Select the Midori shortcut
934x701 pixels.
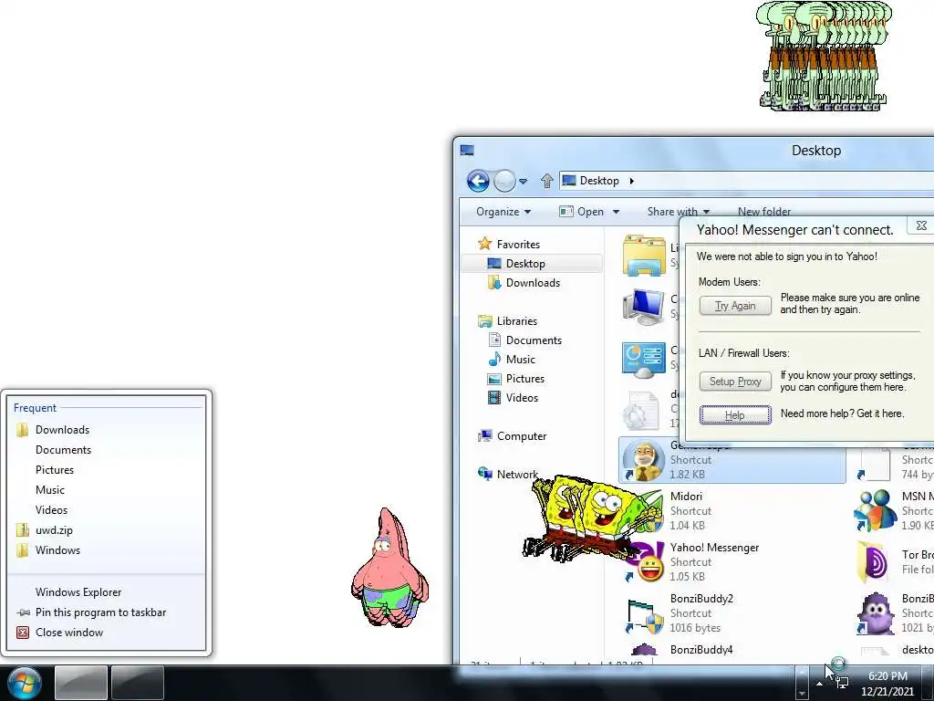tap(687, 497)
